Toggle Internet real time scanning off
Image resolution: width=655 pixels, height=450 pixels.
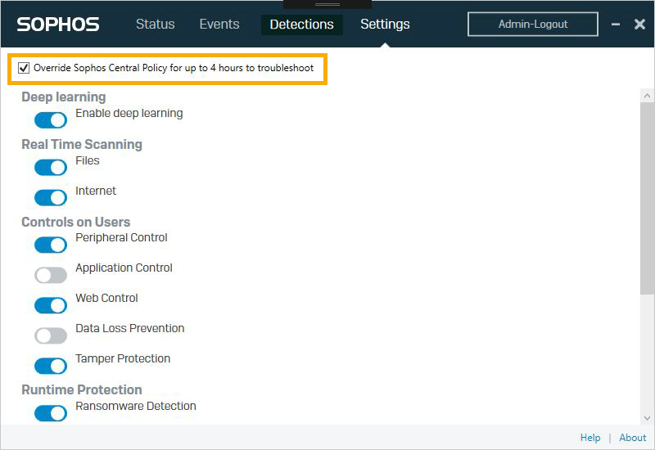click(x=51, y=198)
